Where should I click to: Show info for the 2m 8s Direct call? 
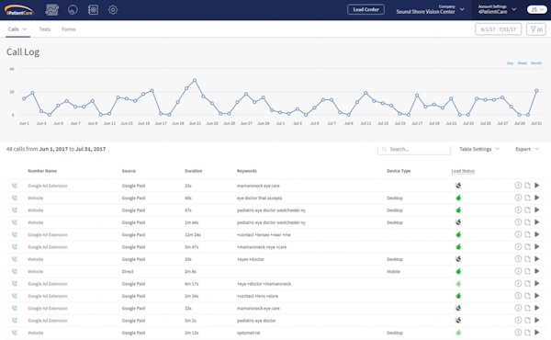[x=518, y=271]
